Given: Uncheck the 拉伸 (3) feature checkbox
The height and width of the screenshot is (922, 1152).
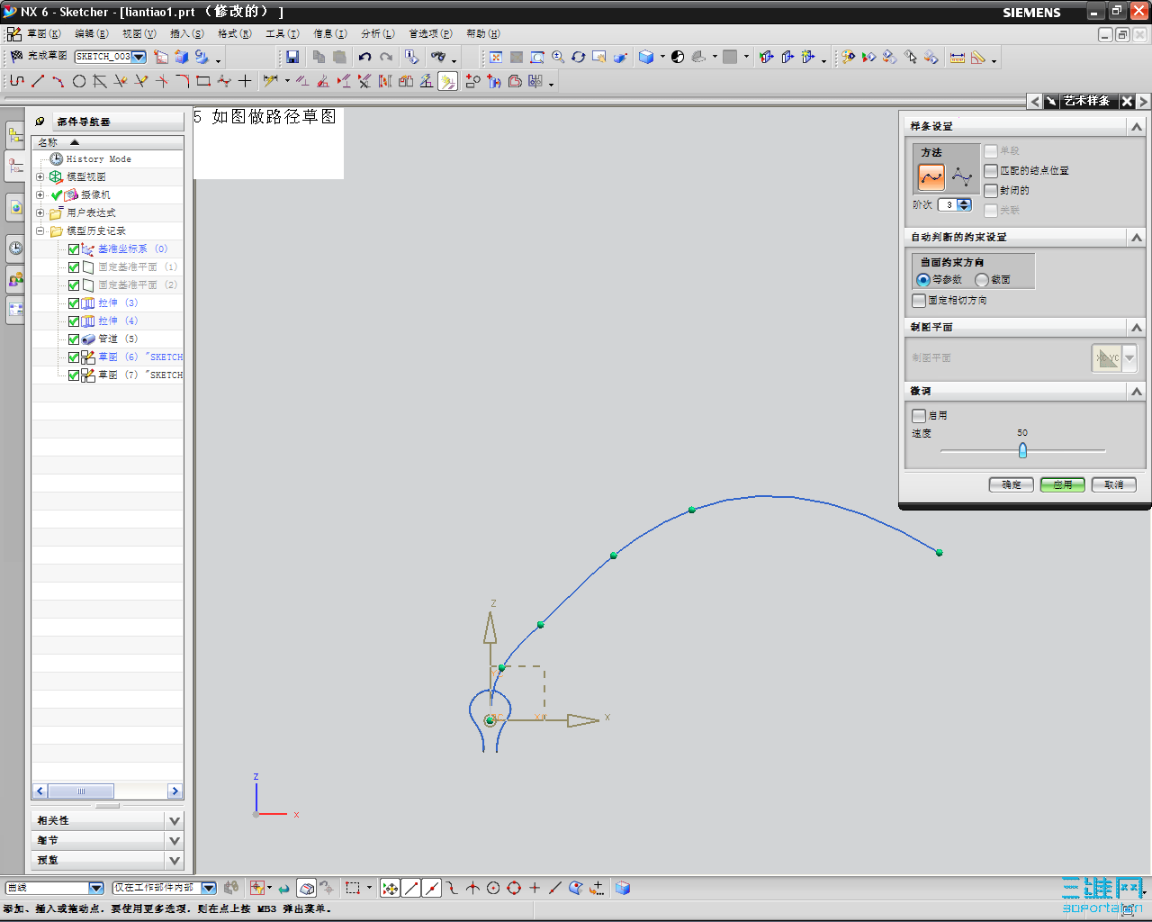Looking at the screenshot, I should (x=74, y=303).
